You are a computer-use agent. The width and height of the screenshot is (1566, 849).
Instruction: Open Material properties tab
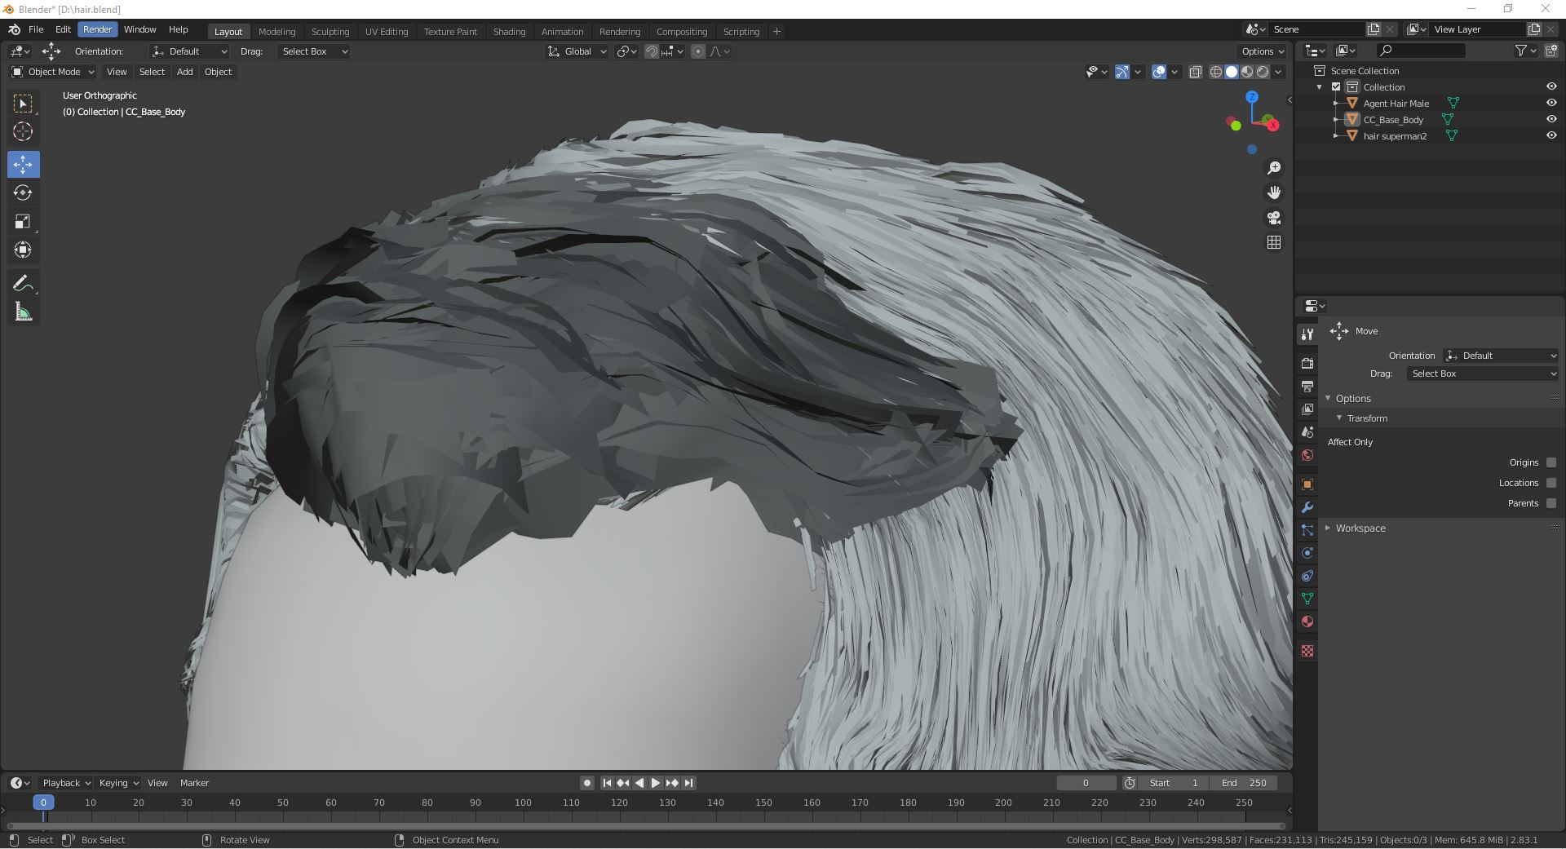(1307, 621)
